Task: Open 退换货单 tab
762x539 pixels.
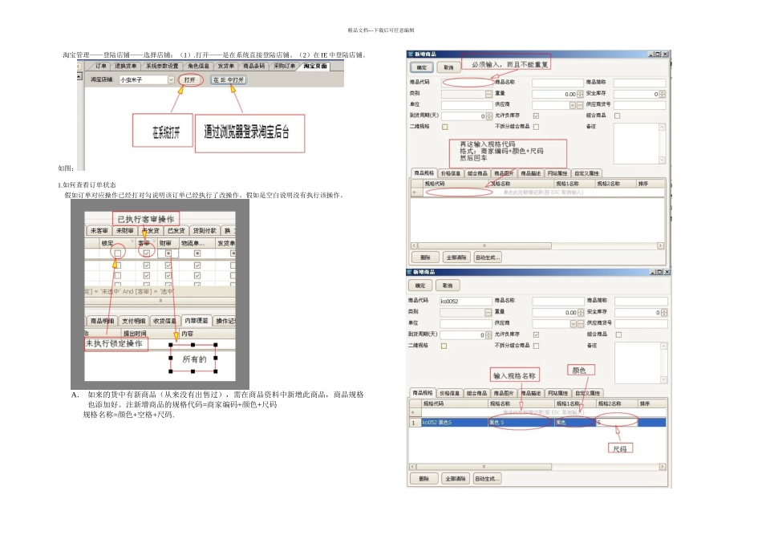Action: (x=126, y=66)
